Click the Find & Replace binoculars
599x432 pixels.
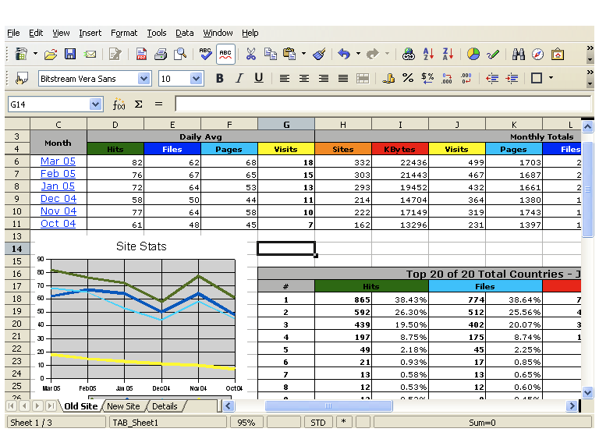point(519,55)
